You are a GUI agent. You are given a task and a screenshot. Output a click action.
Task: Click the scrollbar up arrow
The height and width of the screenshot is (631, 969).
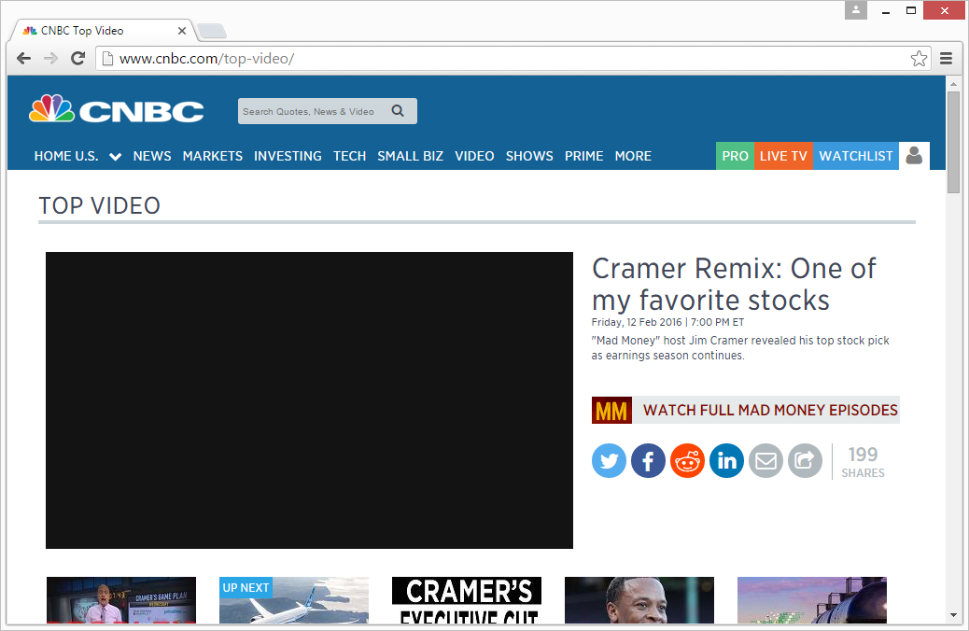(x=953, y=83)
